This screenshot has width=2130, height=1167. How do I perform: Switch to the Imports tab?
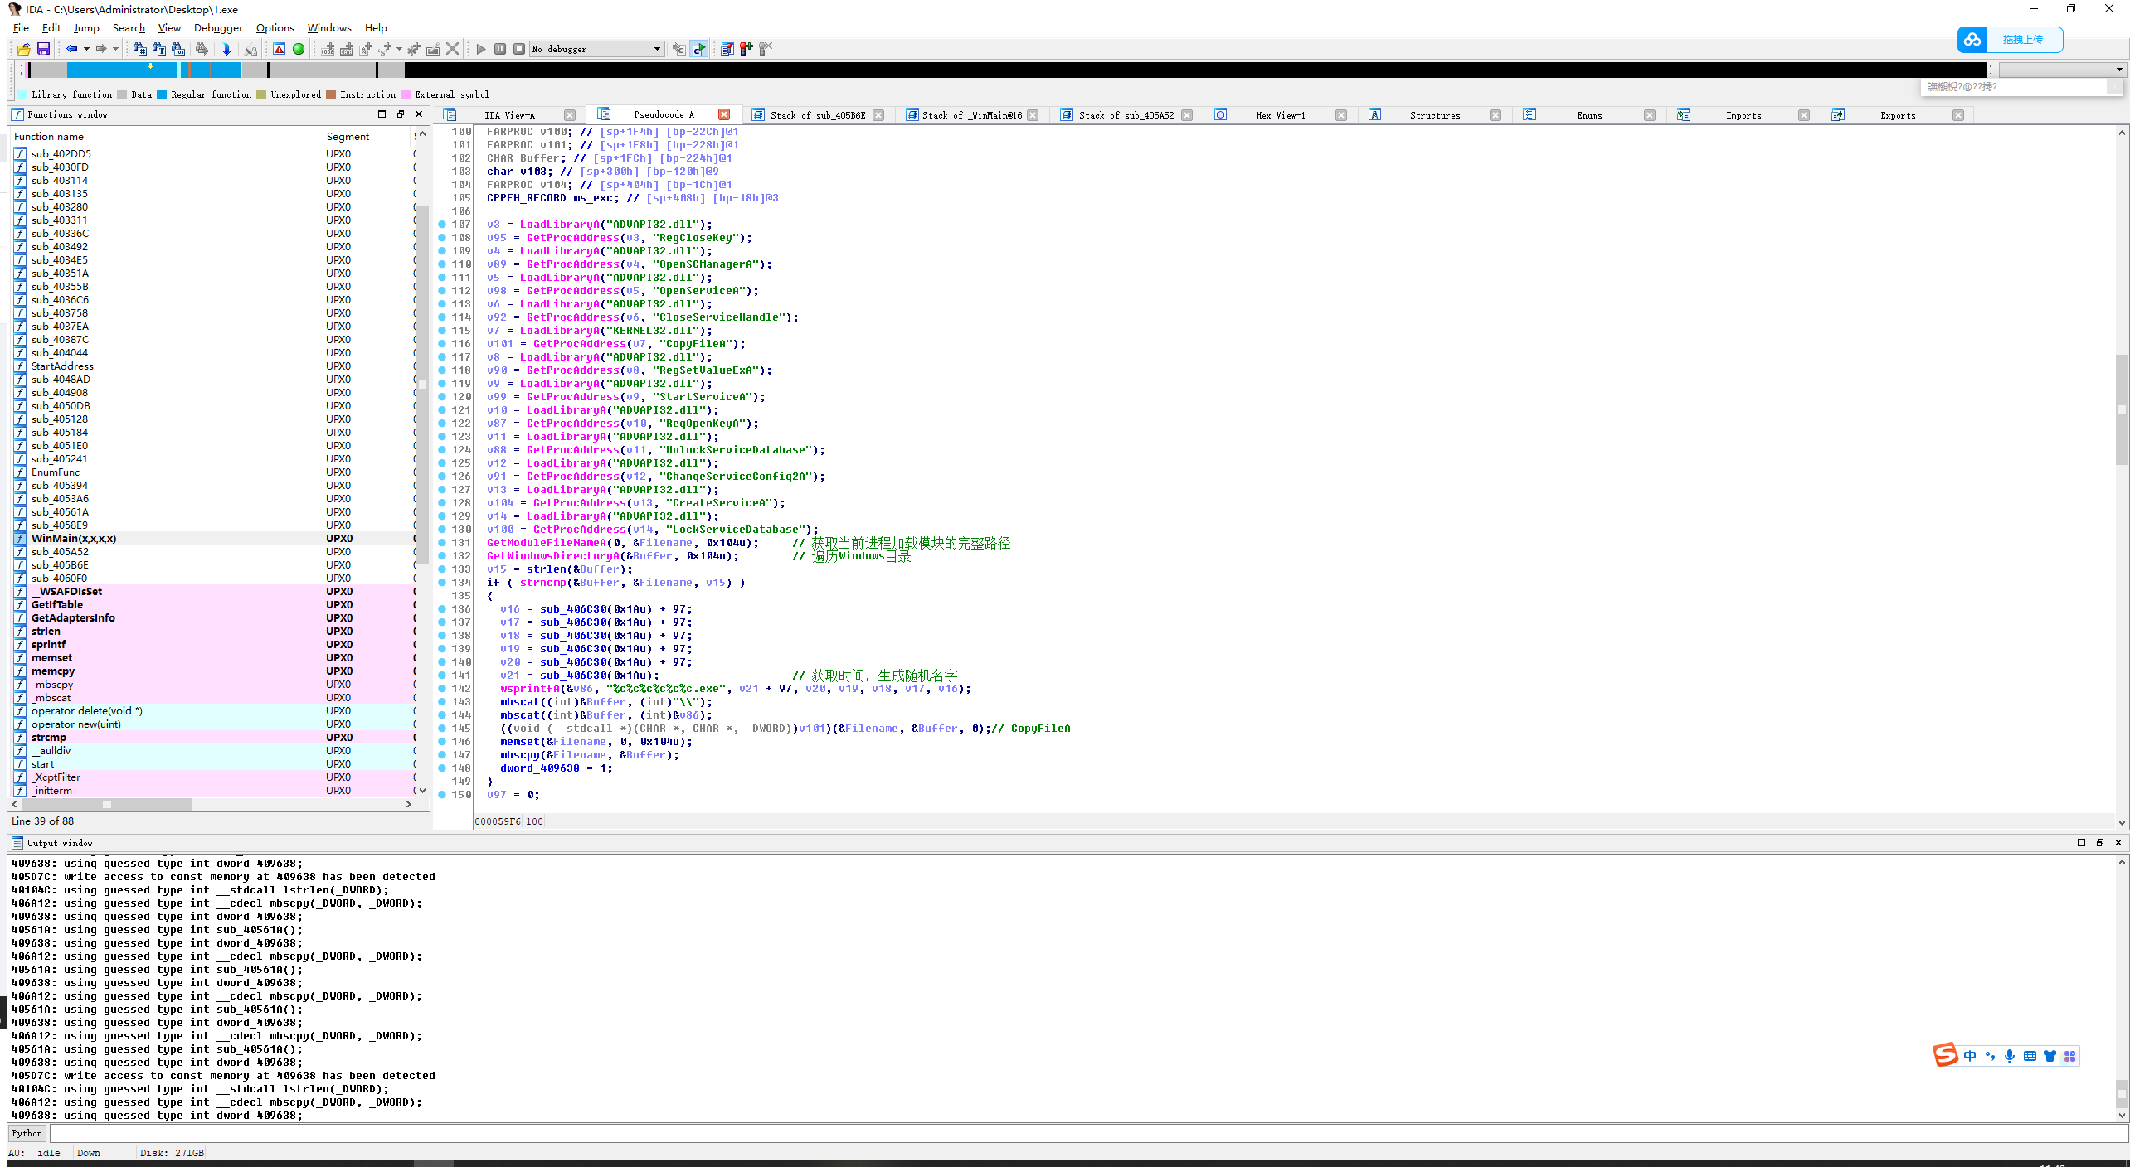tap(1743, 115)
